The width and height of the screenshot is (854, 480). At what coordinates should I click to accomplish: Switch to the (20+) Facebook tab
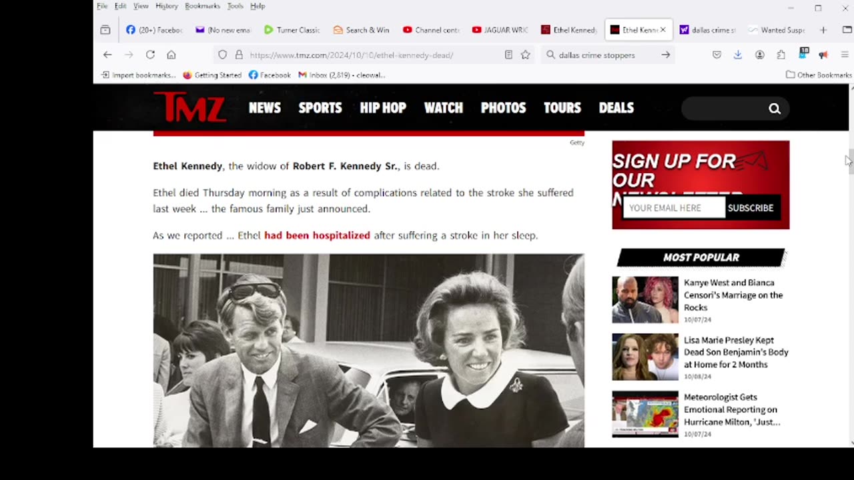click(x=153, y=30)
